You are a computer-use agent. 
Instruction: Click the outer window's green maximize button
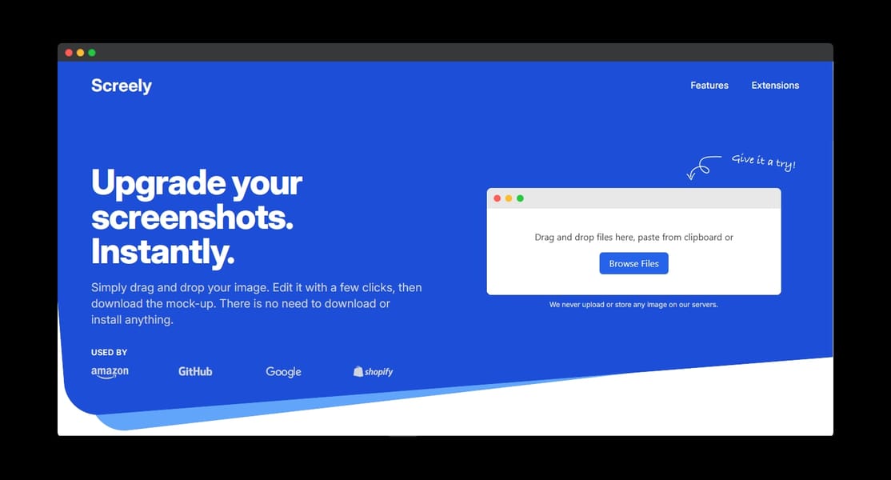point(91,53)
